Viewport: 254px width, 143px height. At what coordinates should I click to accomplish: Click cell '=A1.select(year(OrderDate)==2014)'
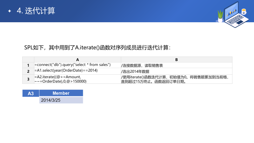pyautogui.click(x=77, y=71)
